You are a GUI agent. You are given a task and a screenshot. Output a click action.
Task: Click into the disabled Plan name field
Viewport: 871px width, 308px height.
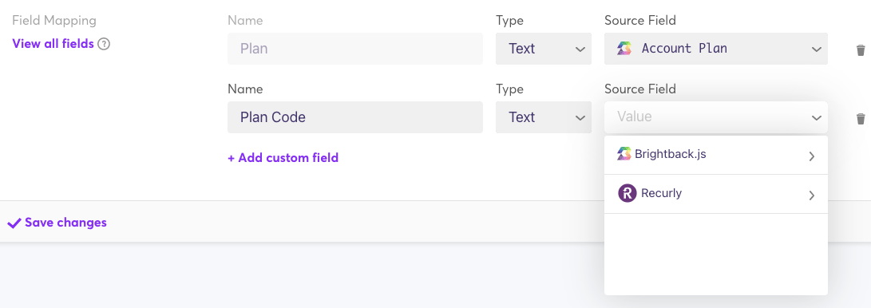click(x=355, y=49)
